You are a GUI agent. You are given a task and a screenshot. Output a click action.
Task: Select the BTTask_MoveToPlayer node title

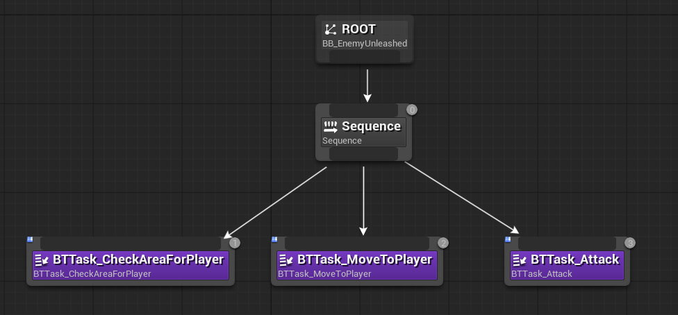click(365, 259)
